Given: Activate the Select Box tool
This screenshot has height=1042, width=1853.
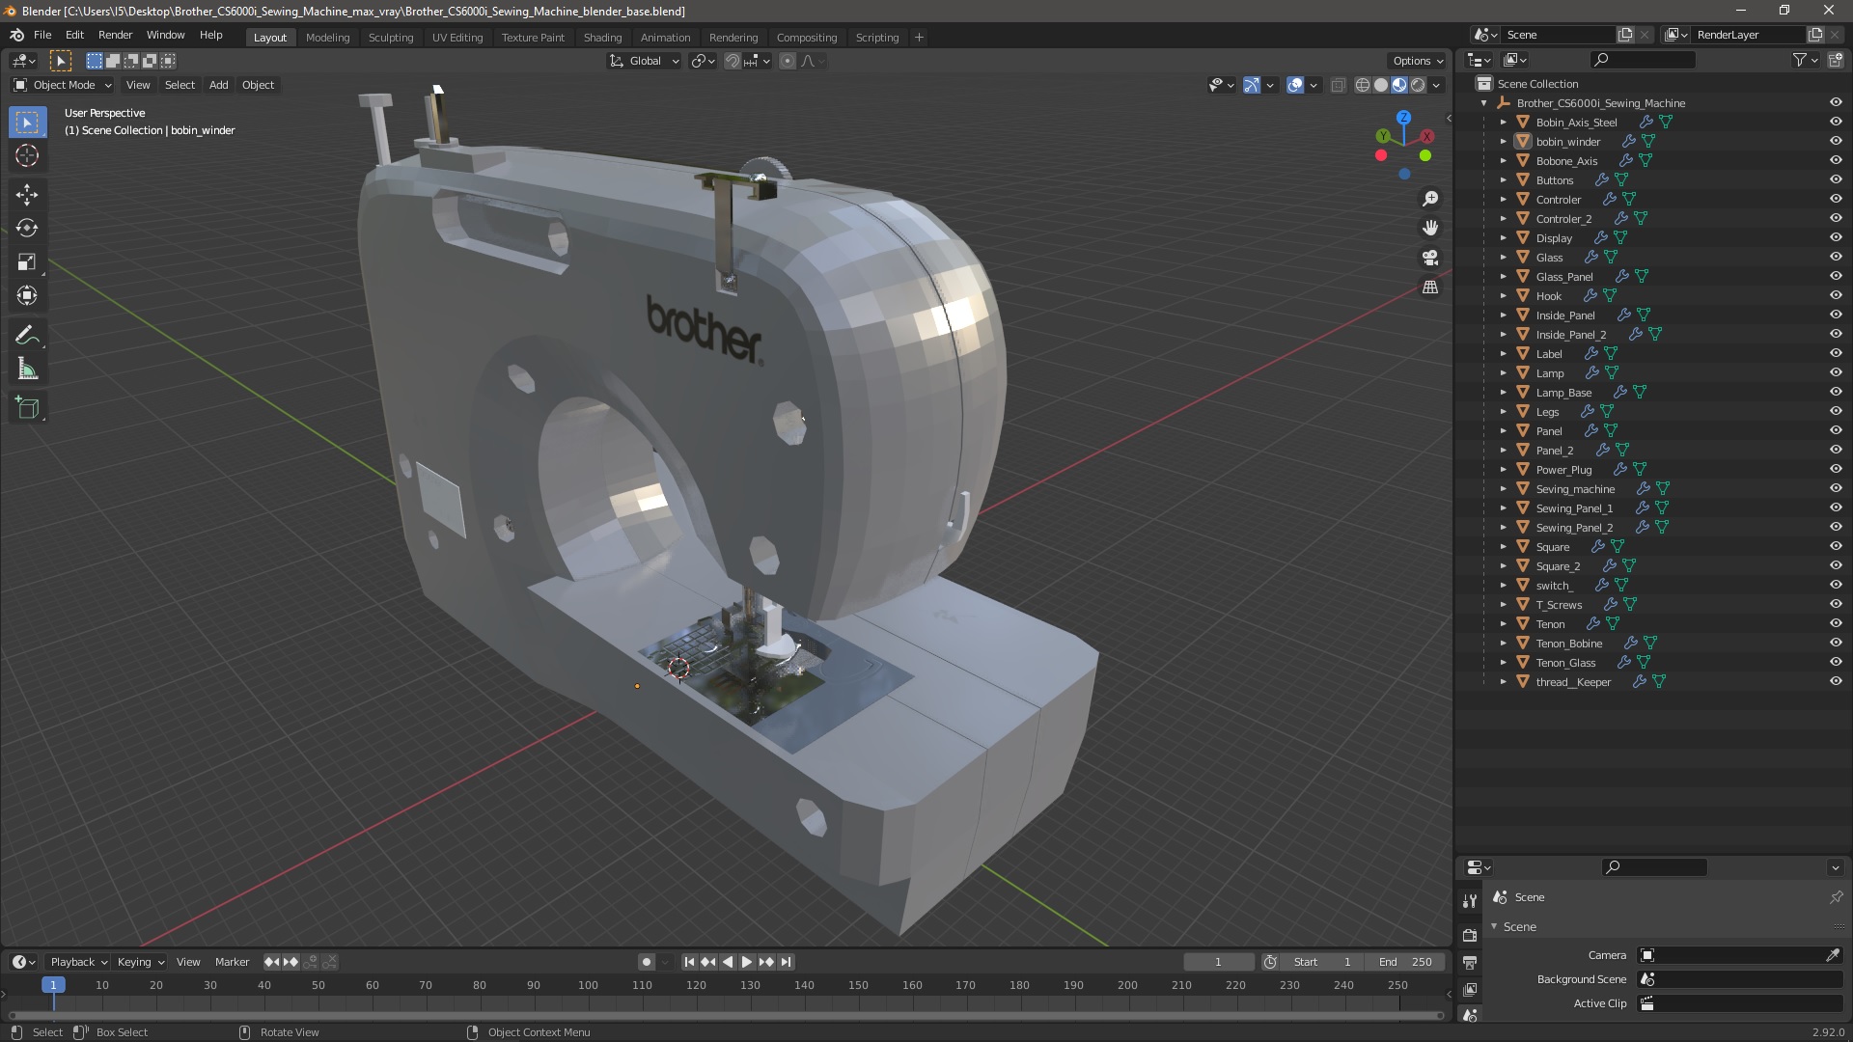Looking at the screenshot, I should pyautogui.click(x=27, y=123).
